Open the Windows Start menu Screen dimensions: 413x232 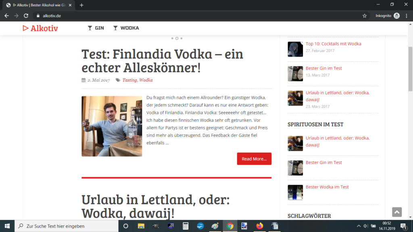(x=7, y=226)
